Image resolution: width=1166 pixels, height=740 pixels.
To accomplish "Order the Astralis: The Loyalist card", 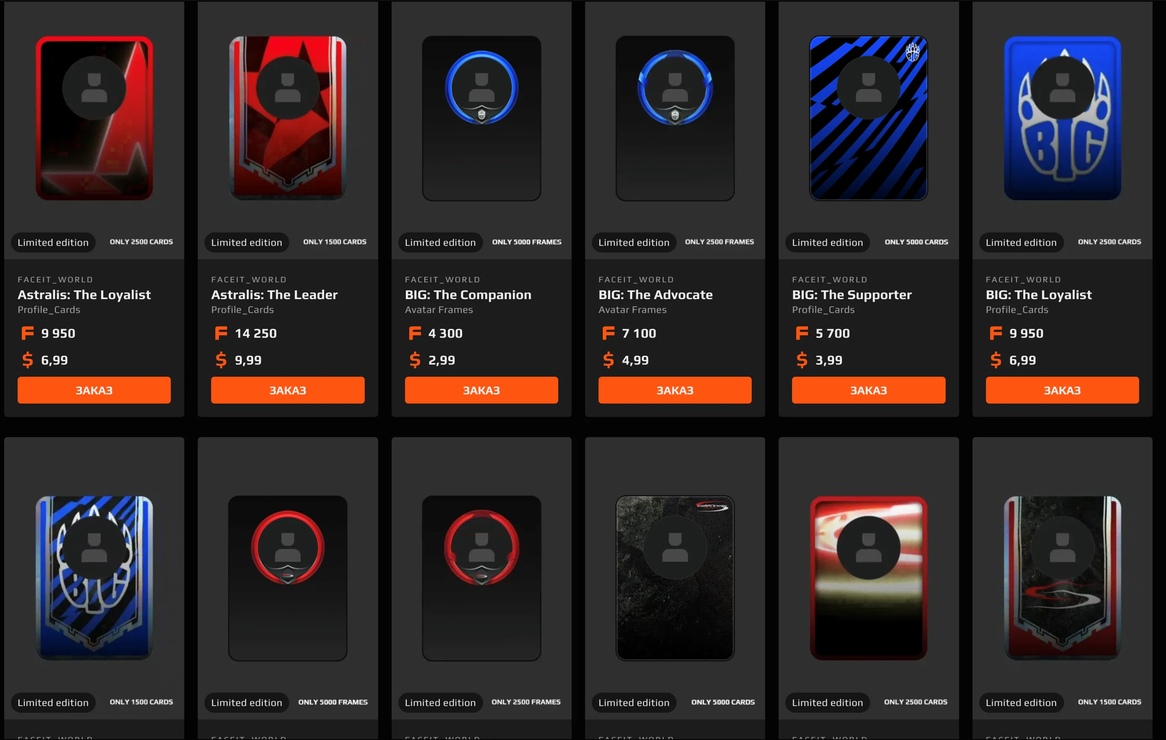I will tap(94, 390).
